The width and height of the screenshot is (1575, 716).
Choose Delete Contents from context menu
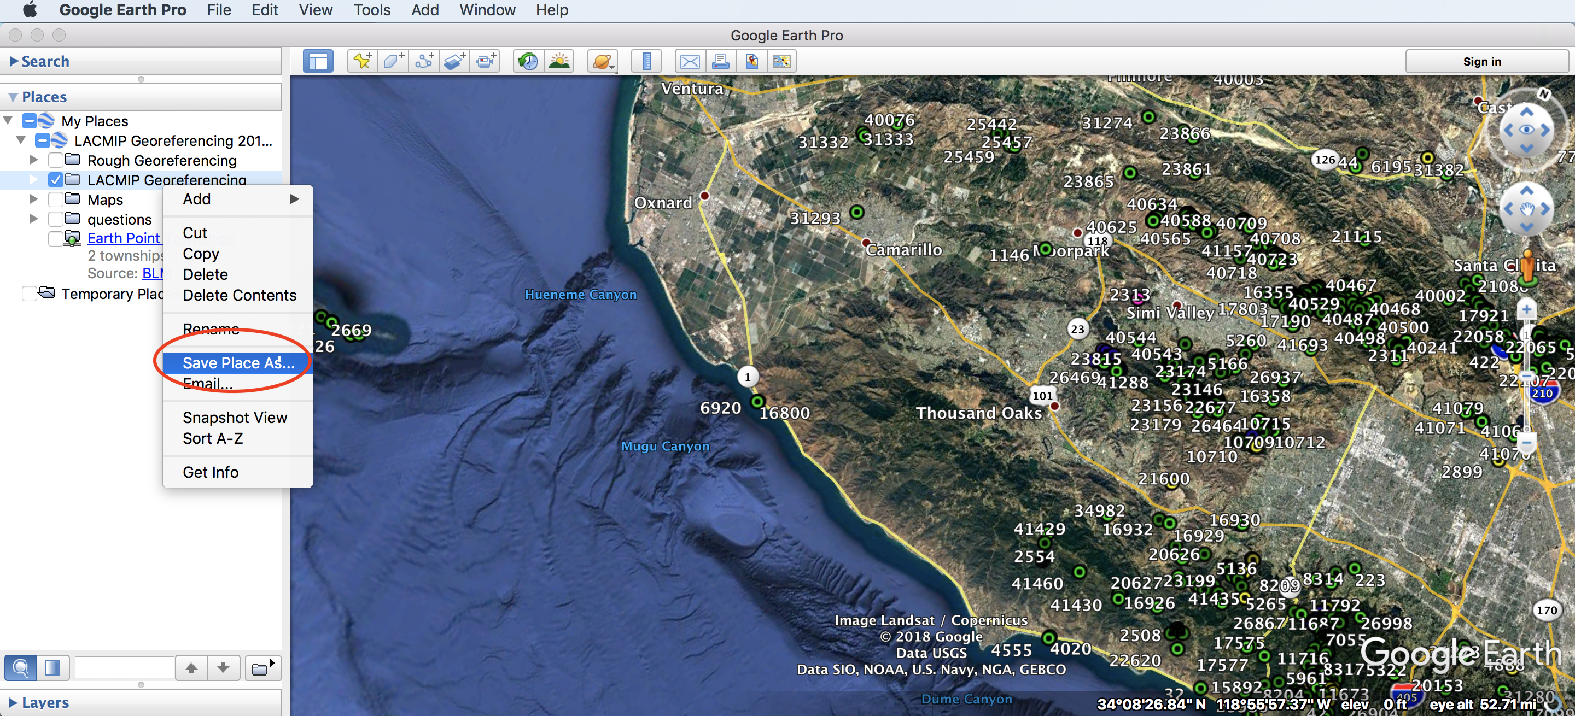coord(238,295)
